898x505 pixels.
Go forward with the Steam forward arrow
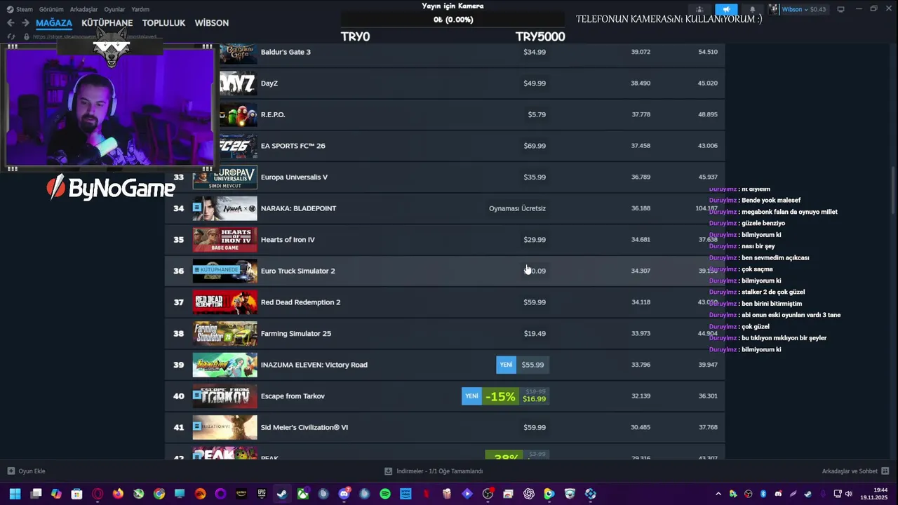(x=25, y=23)
